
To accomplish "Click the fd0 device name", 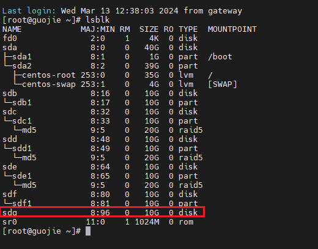I will [x=10, y=39].
